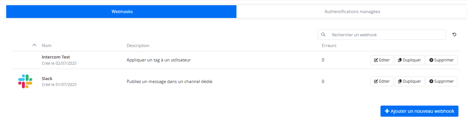Viewport: 467px width, 118px height.
Task: Click the Slack description text
Action: (170, 81)
